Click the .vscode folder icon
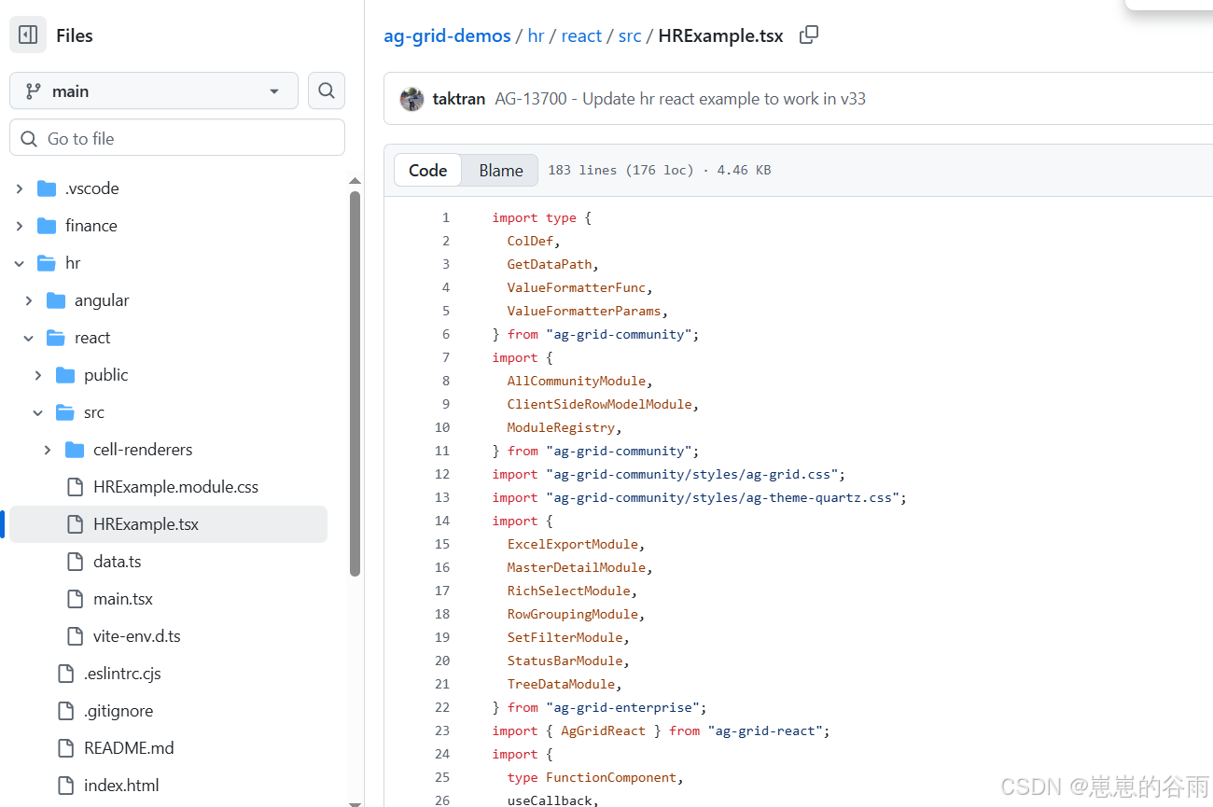 (47, 188)
